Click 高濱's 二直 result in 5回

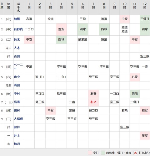(72, 102)
